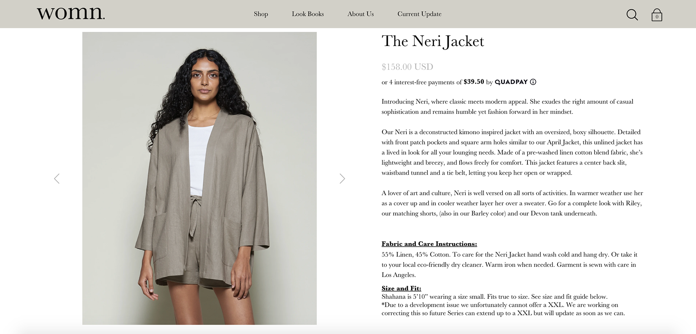Click the $158.00 USD price
This screenshot has width=696, height=334.
(407, 67)
